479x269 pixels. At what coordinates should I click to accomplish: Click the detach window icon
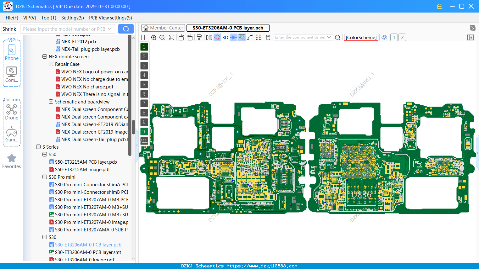coord(472,28)
